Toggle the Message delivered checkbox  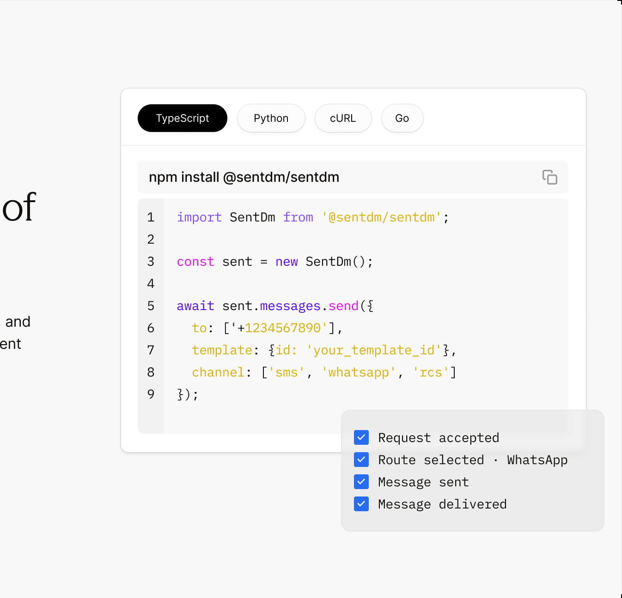361,504
